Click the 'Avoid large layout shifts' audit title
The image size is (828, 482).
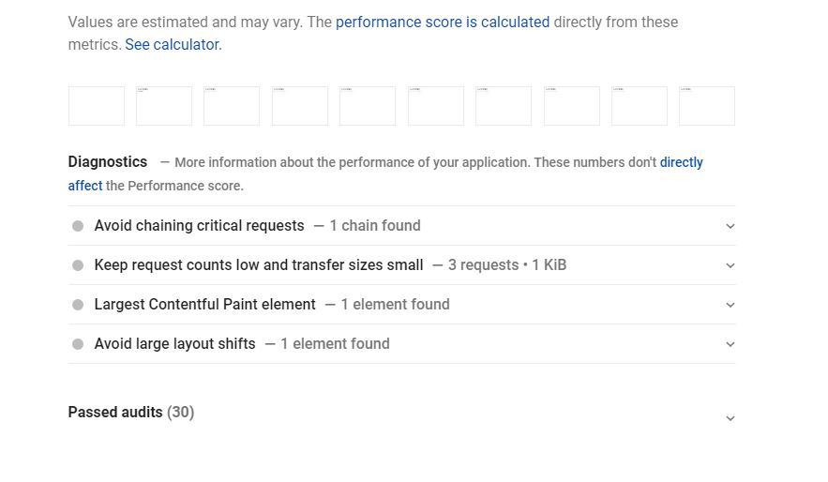(x=175, y=344)
